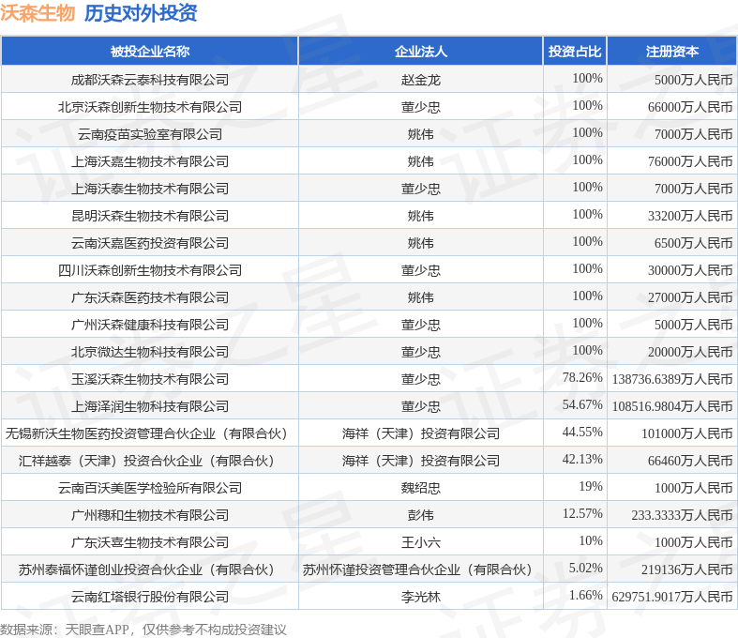Click 苏州怀谨投资管理合伙企业 legal person cell
This screenshot has width=738, height=638.
pos(421,570)
